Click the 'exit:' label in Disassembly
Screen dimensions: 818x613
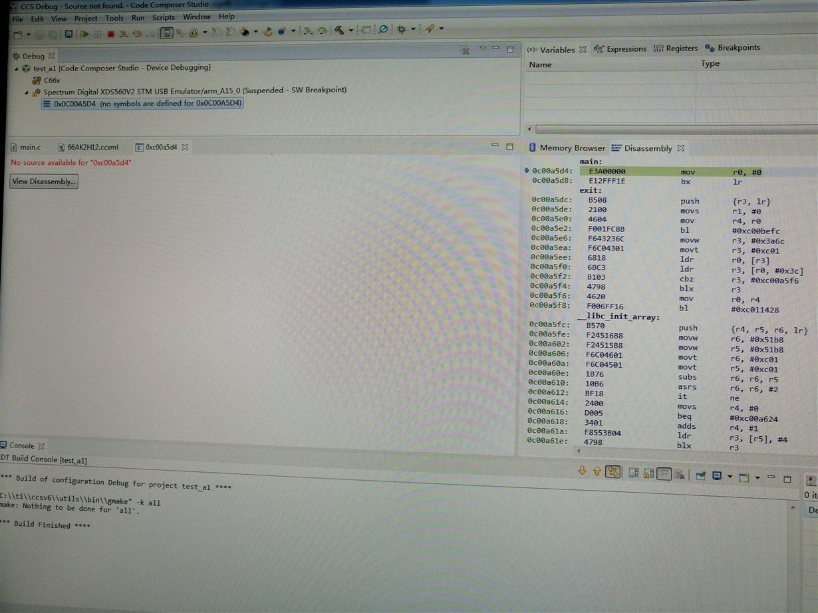pyautogui.click(x=590, y=190)
